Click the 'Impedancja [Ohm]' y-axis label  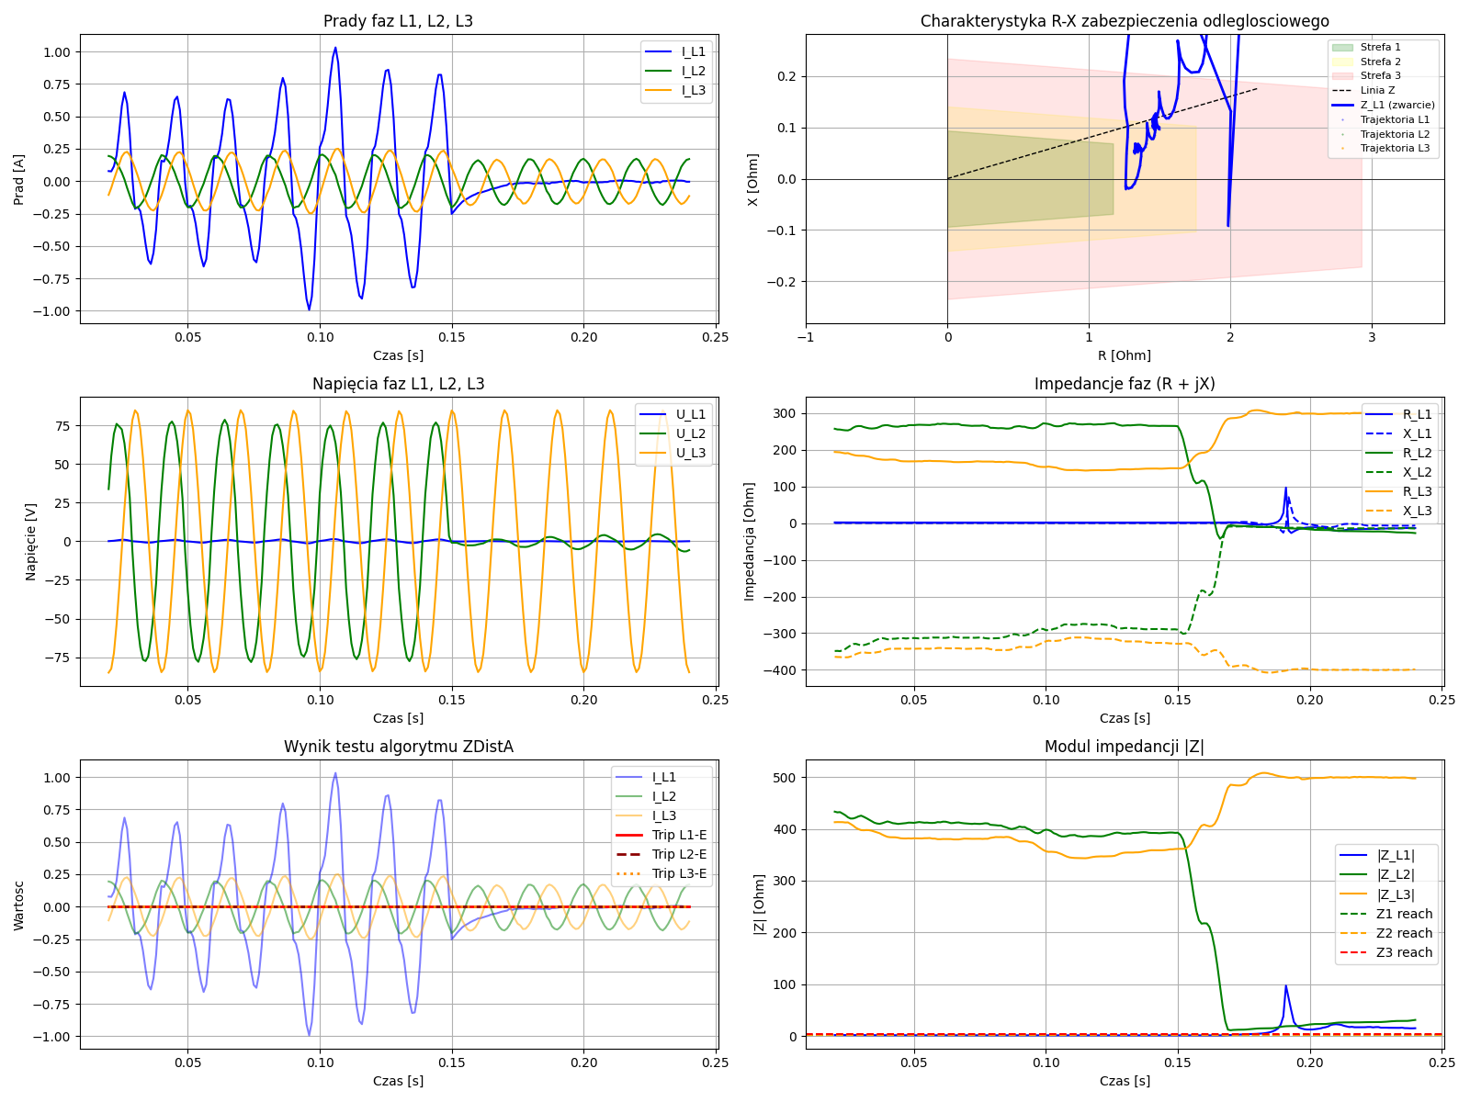750,541
